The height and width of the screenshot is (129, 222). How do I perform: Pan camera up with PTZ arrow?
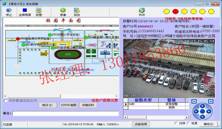(x=202, y=106)
